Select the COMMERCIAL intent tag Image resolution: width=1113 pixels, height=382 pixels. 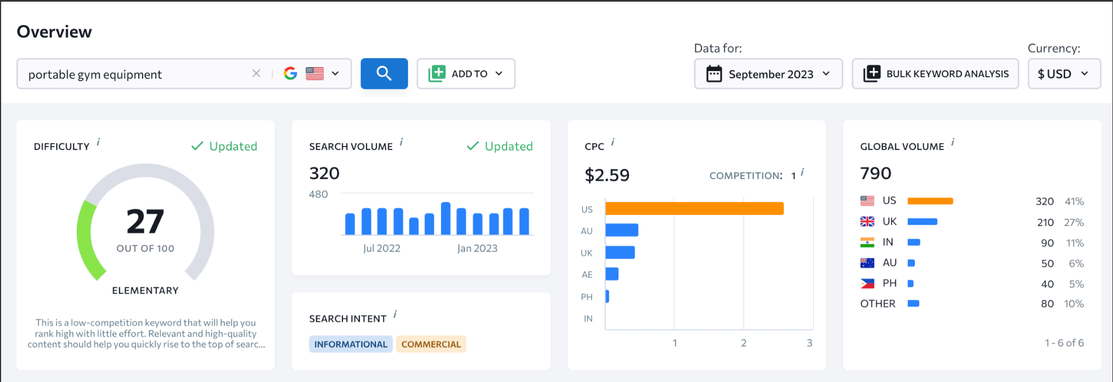point(431,344)
